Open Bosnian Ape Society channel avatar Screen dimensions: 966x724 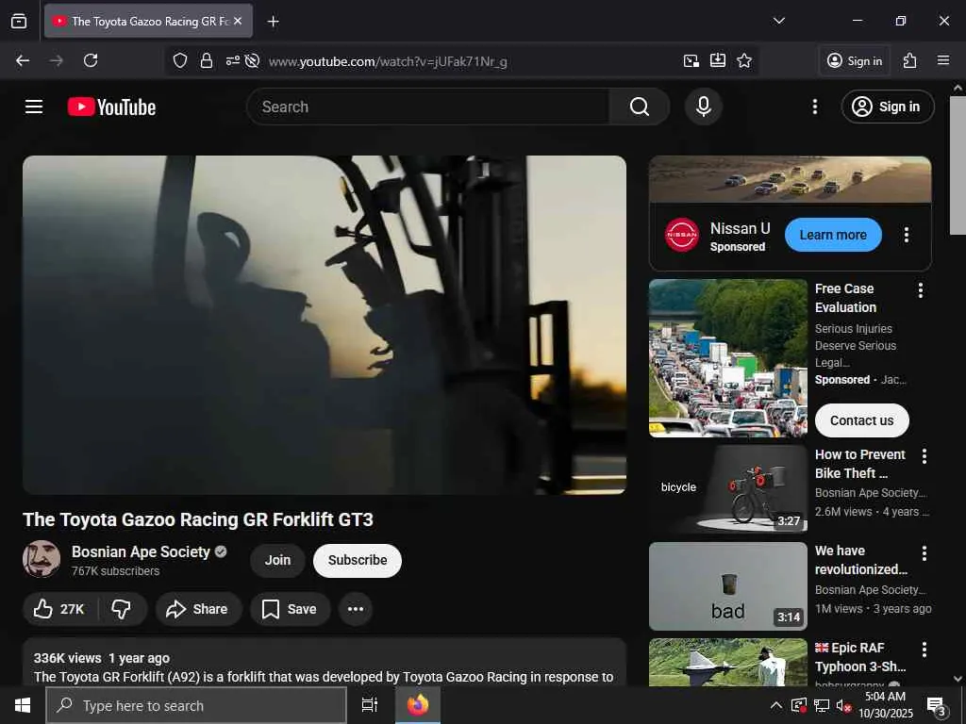click(x=42, y=559)
